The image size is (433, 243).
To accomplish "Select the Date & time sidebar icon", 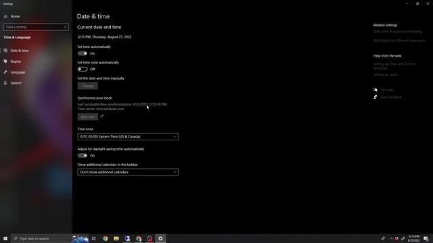I will click(x=5, y=51).
